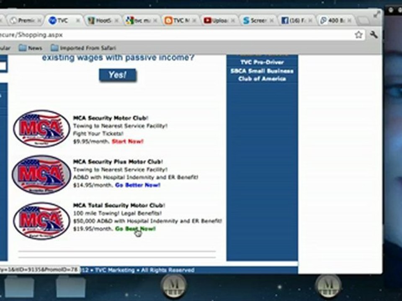The width and height of the screenshot is (402, 301).
Task: Click the MCA Total Security logo image
Action: coord(41,221)
